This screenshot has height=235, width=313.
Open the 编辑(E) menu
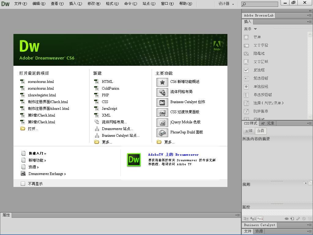(39, 4)
